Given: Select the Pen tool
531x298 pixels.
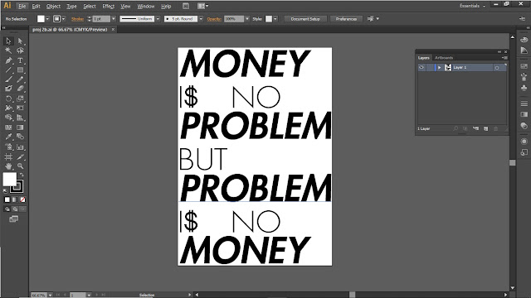Looking at the screenshot, I should (8, 60).
